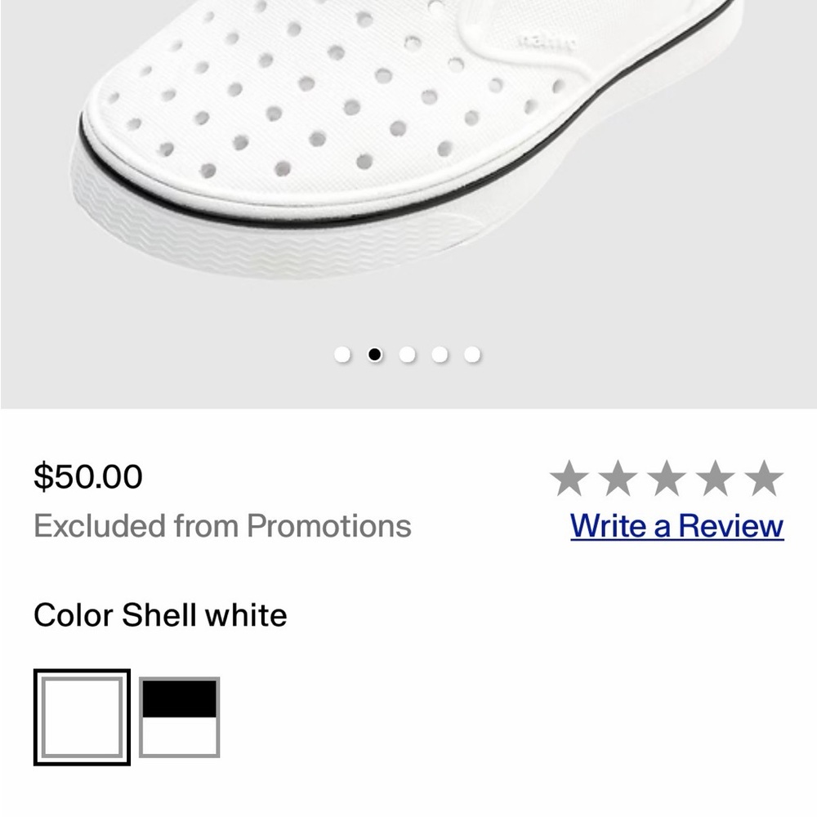
Task: Jump to the first carousel dot
Action: click(x=344, y=355)
